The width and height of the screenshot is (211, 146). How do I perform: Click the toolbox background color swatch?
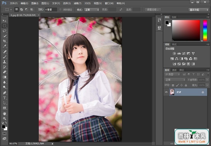coord(6,129)
